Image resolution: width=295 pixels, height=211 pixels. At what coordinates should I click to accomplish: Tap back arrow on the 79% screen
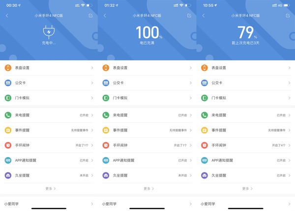click(x=204, y=16)
